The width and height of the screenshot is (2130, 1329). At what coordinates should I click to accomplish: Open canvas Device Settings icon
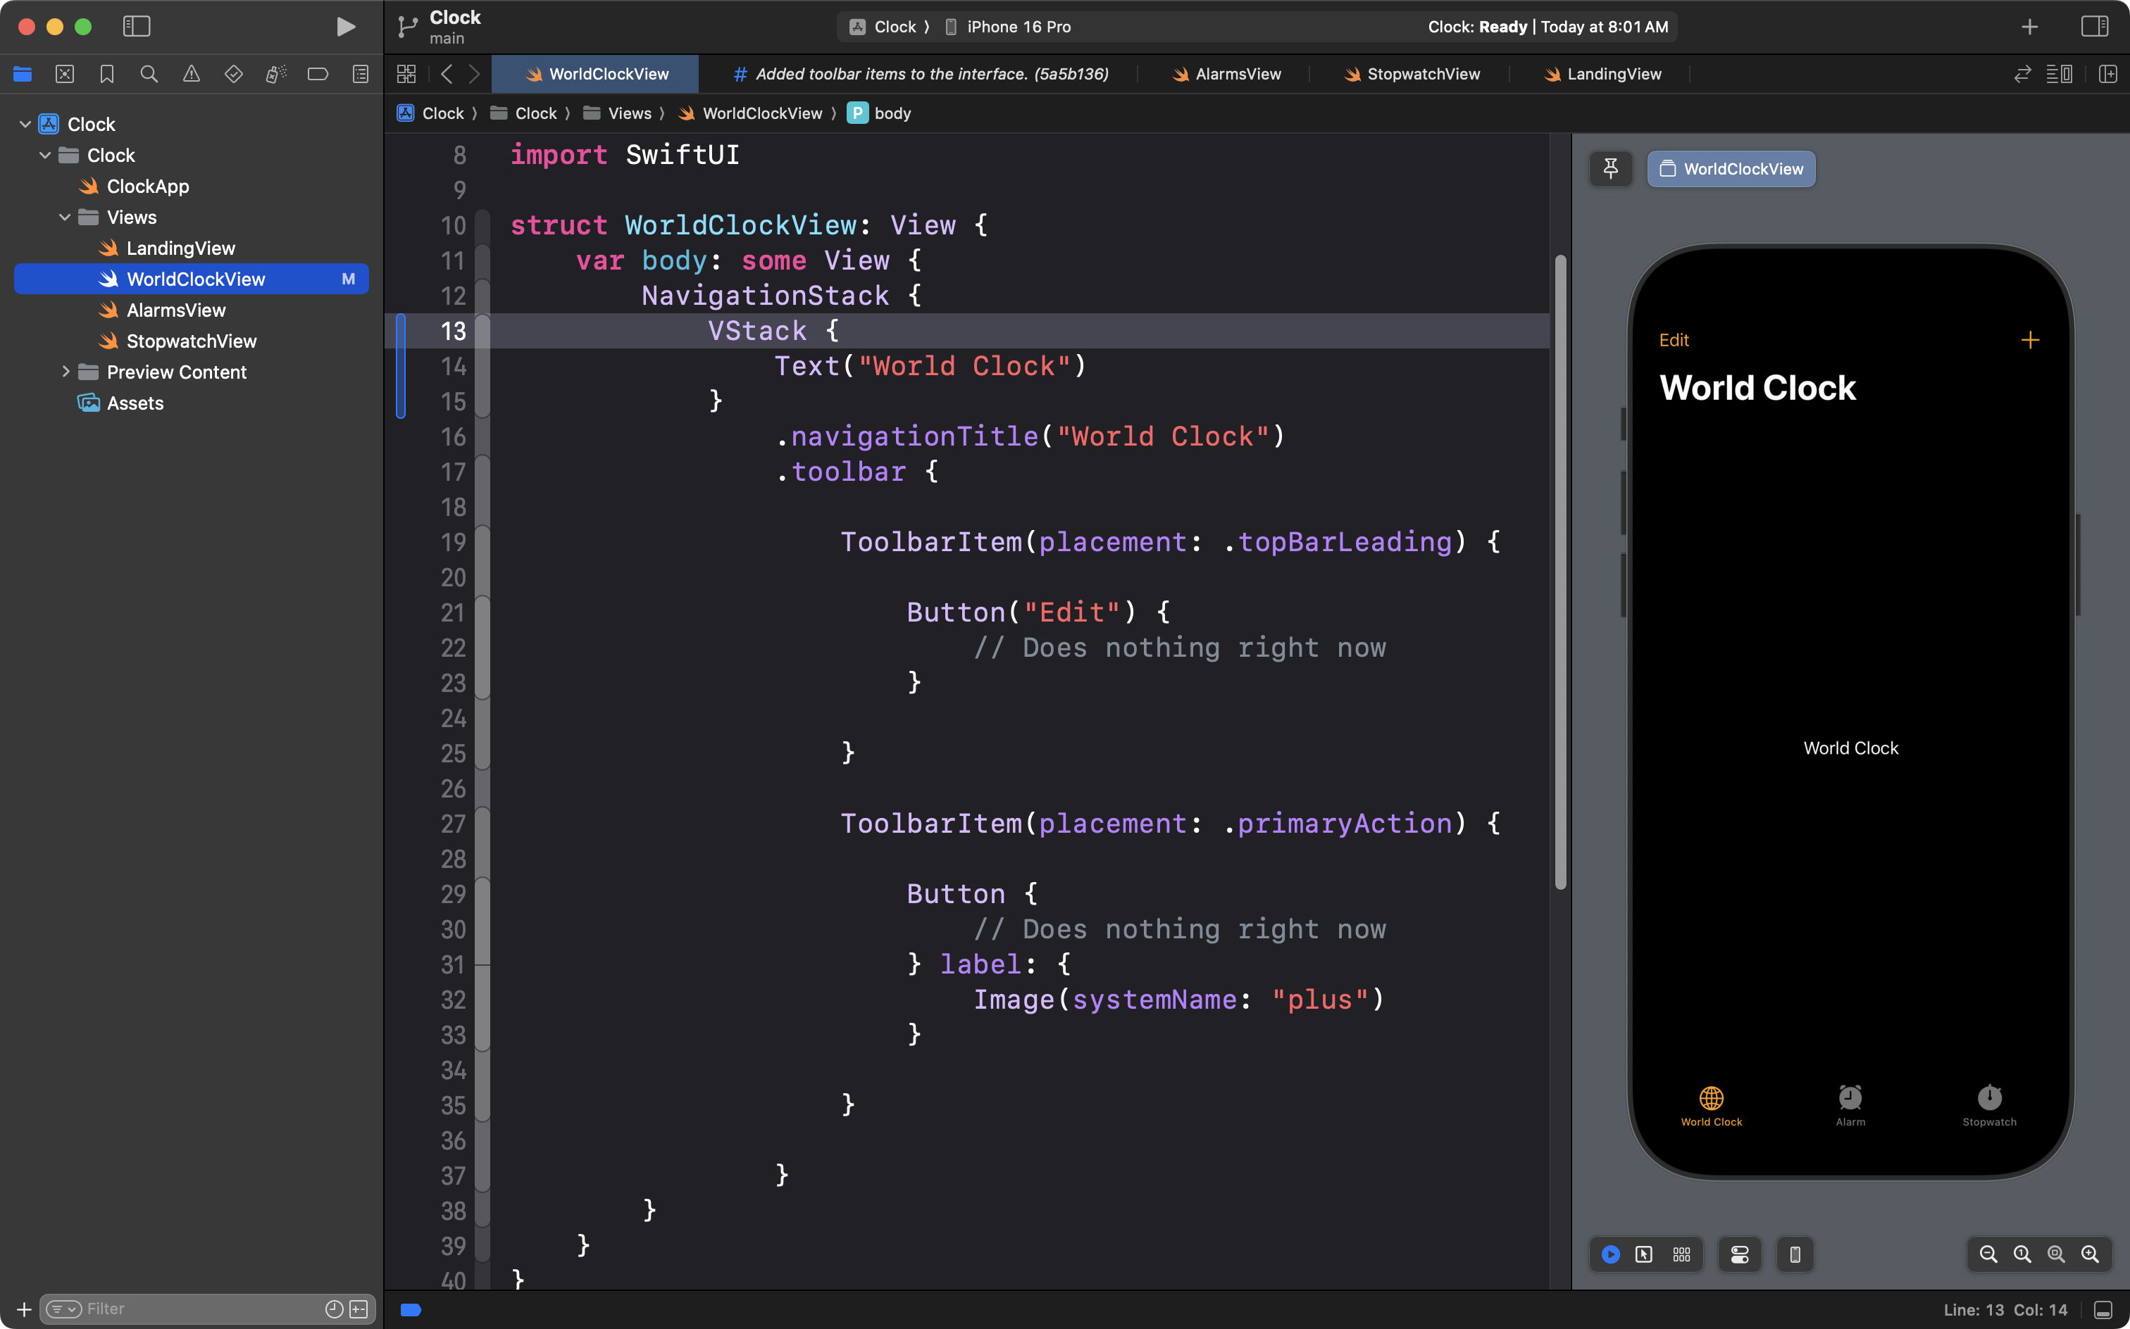point(1740,1254)
